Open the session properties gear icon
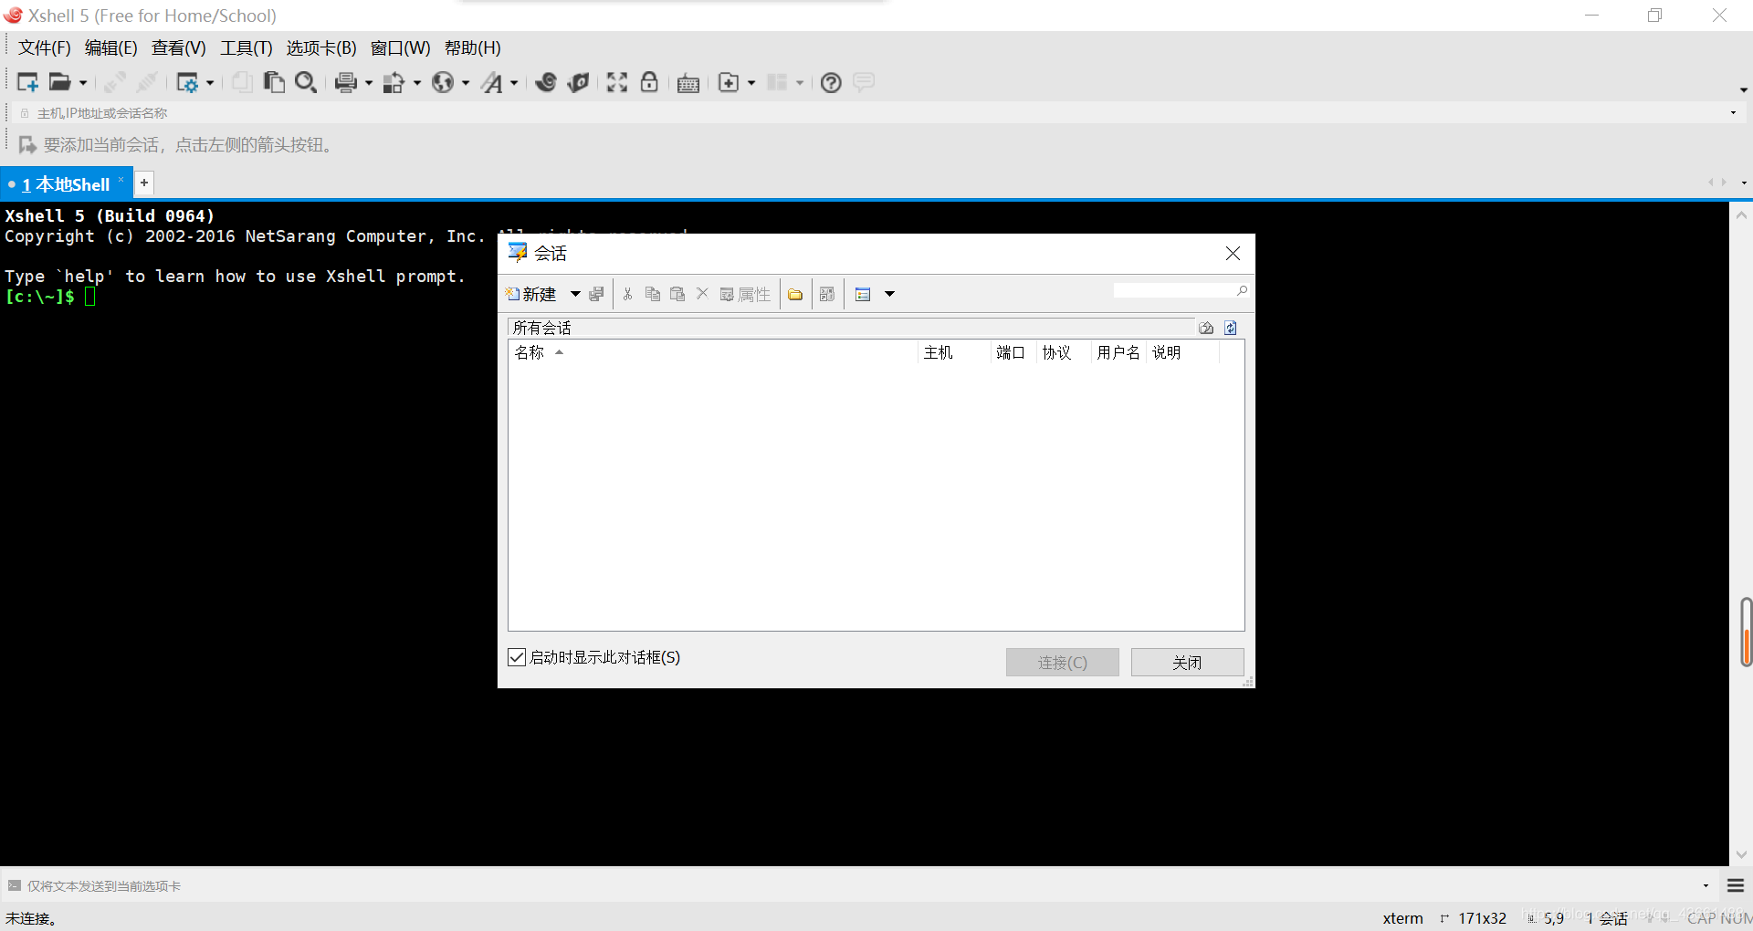The image size is (1753, 931). tap(187, 82)
